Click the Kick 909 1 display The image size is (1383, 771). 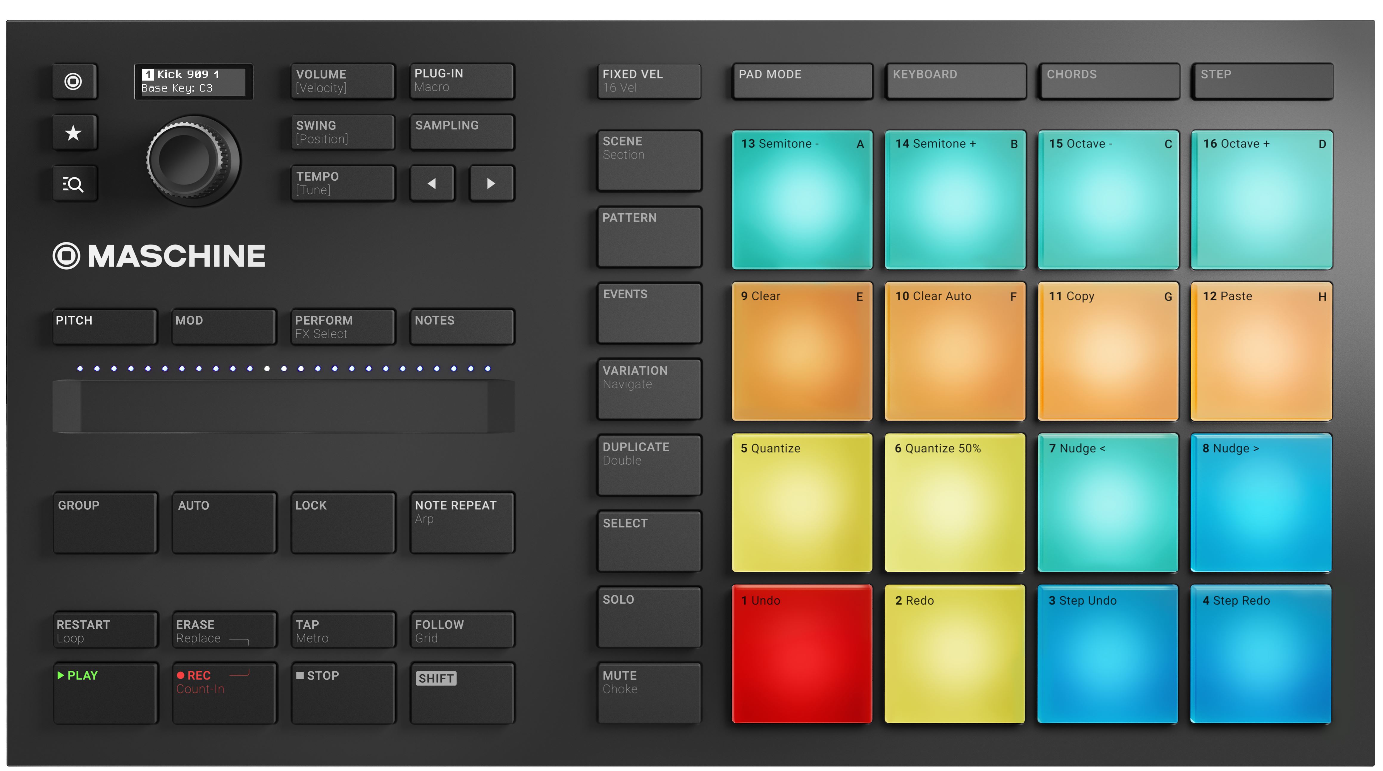point(193,82)
